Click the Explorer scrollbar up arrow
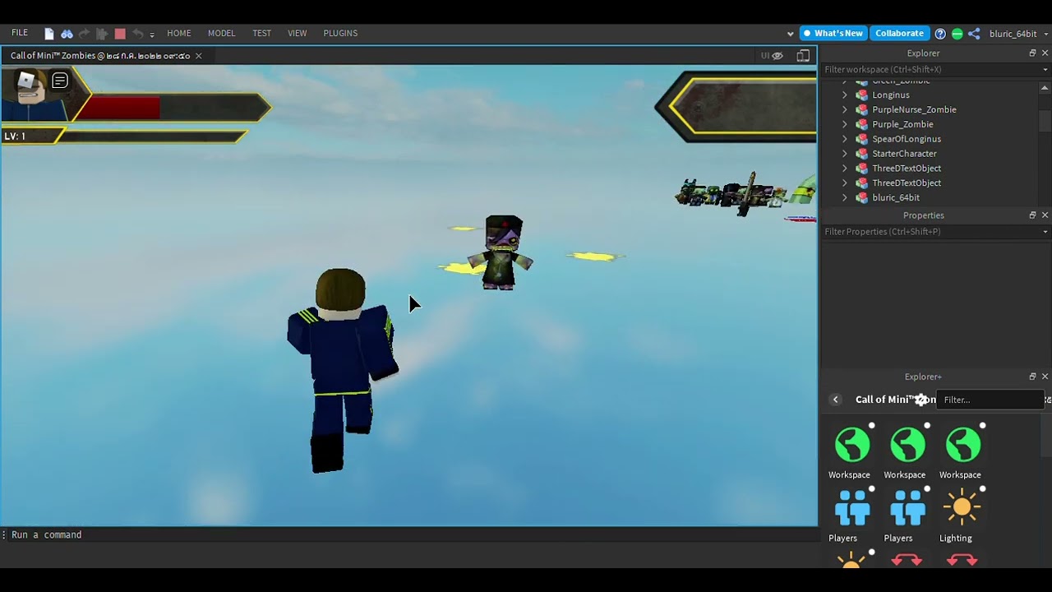The height and width of the screenshot is (592, 1052). [1045, 87]
